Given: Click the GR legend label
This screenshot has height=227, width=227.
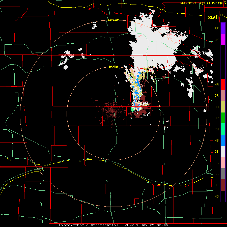Looking at the screenshot, I should (216, 96).
